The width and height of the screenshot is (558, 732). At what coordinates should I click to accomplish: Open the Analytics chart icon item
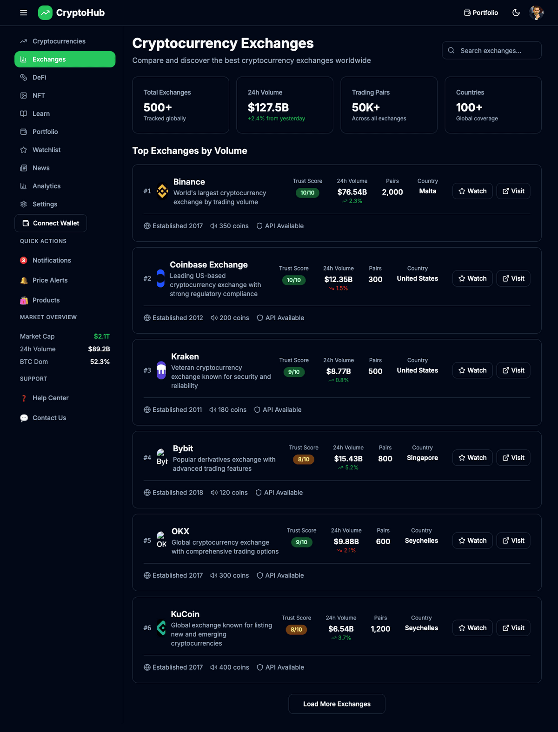click(x=65, y=186)
